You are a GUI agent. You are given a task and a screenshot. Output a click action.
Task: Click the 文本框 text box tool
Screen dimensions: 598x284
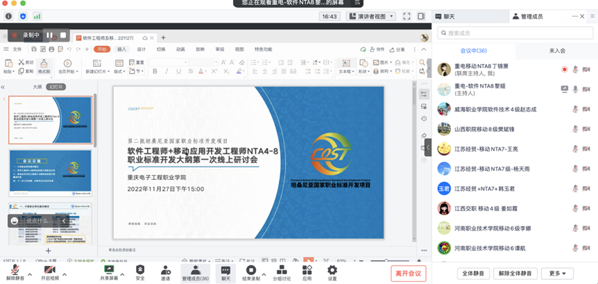click(346, 67)
